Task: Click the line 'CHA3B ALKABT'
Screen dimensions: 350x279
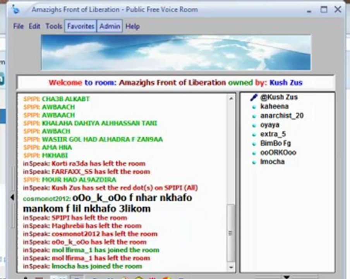Action: 56,99
